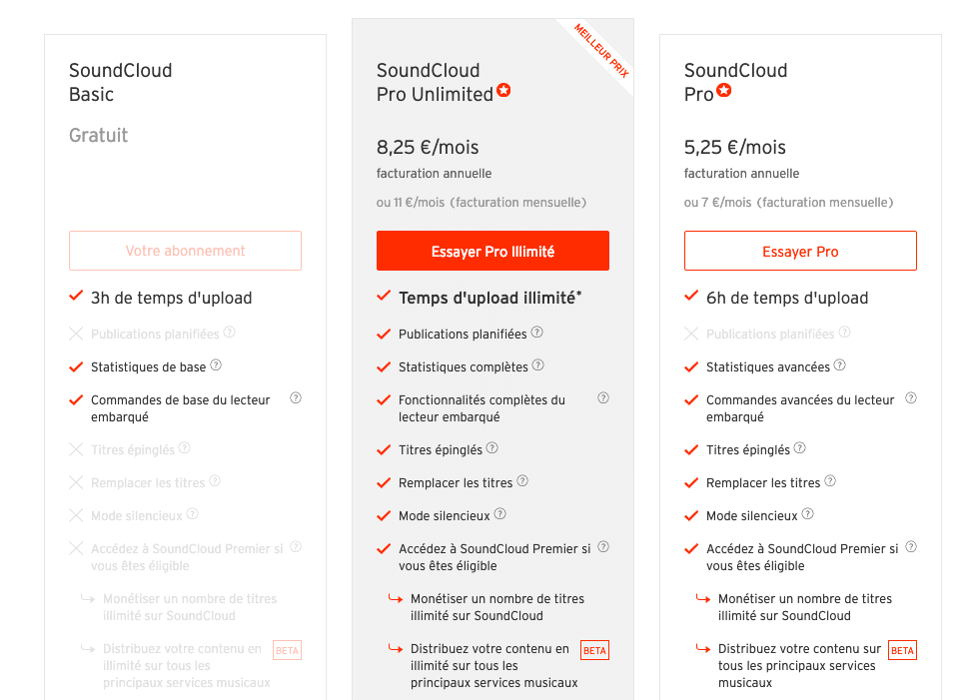Click the Votre abonnement button
Image resolution: width=964 pixels, height=700 pixels.
(185, 251)
